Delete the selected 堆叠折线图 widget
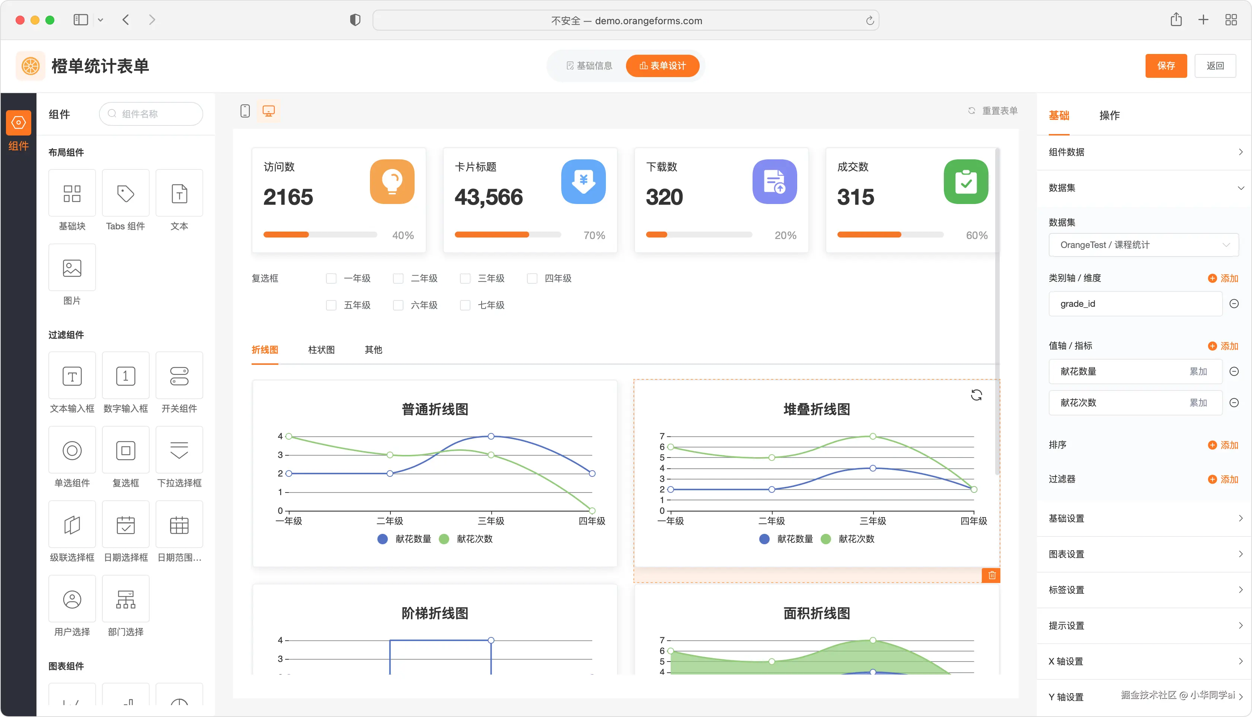Screen dimensions: 1252x717 tap(991, 575)
